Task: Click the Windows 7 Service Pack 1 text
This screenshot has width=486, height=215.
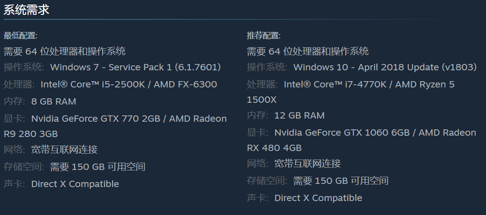Action: 135,67
